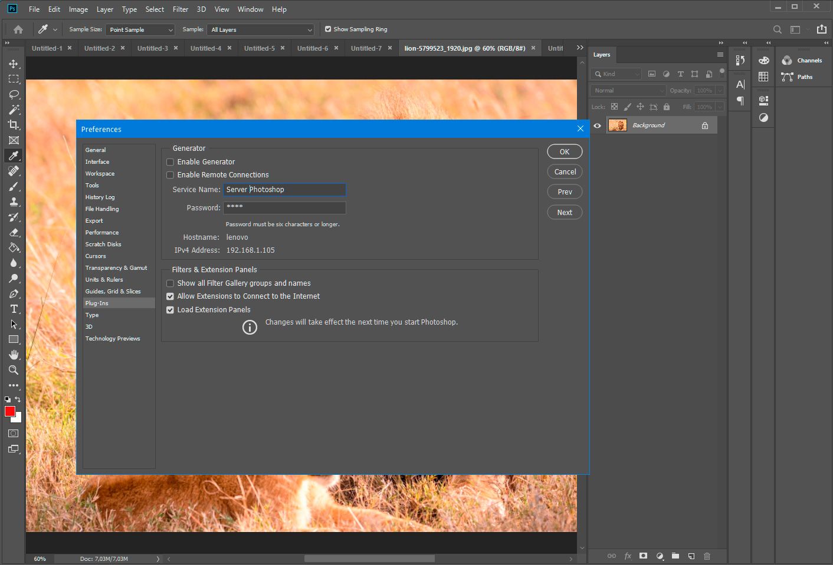Uncheck Load Extension Panels
Viewport: 833px width, 565px height.
point(170,310)
